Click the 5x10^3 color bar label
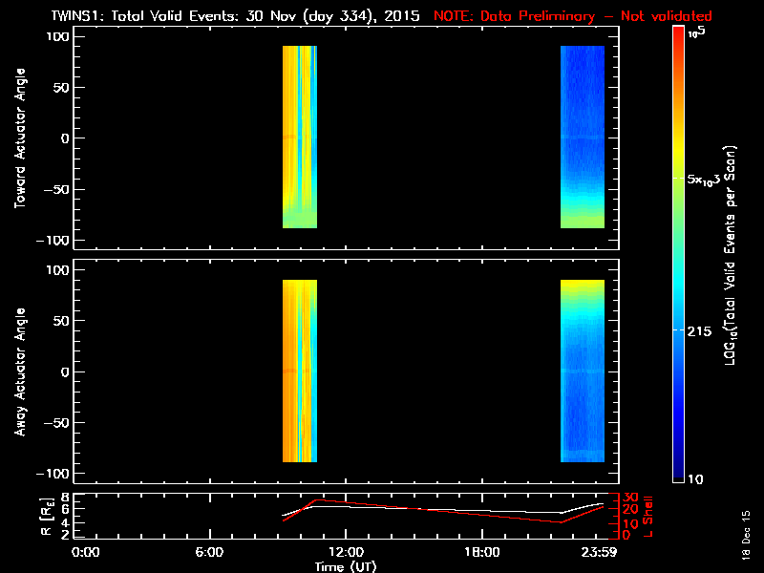 [x=709, y=179]
